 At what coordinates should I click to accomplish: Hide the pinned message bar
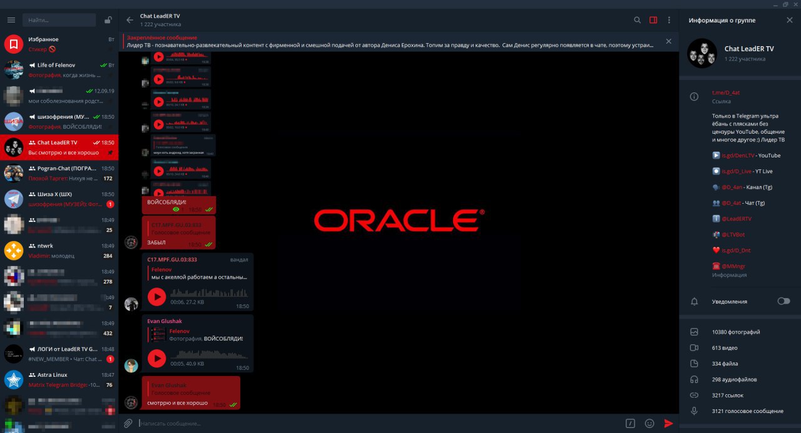click(x=668, y=41)
